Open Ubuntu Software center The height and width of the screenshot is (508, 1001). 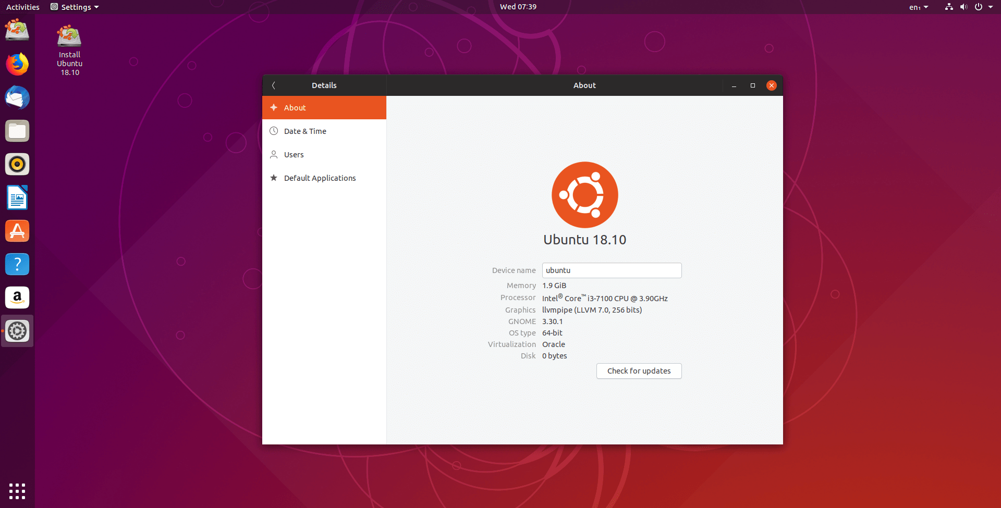[x=17, y=231]
